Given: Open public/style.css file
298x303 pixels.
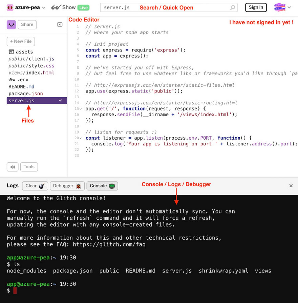Looking at the screenshot, I should tap(31, 66).
